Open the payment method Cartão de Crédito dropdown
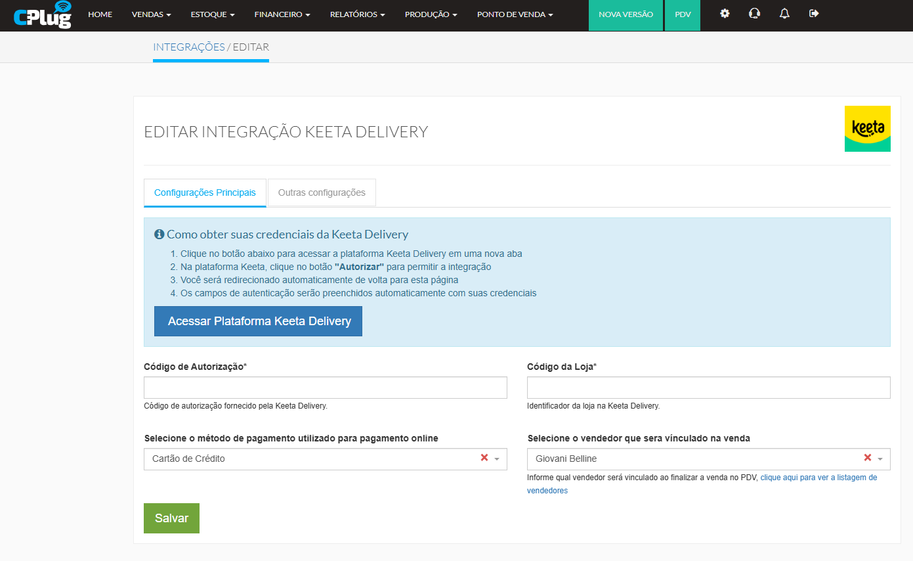The width and height of the screenshot is (913, 561). [315, 459]
